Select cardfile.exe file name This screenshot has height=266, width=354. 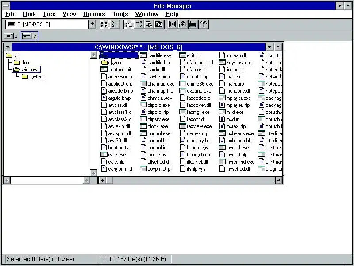pyautogui.click(x=159, y=55)
